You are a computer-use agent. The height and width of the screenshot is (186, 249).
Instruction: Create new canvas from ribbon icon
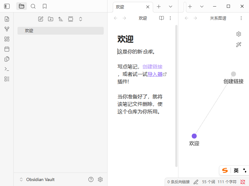pos(7,39)
